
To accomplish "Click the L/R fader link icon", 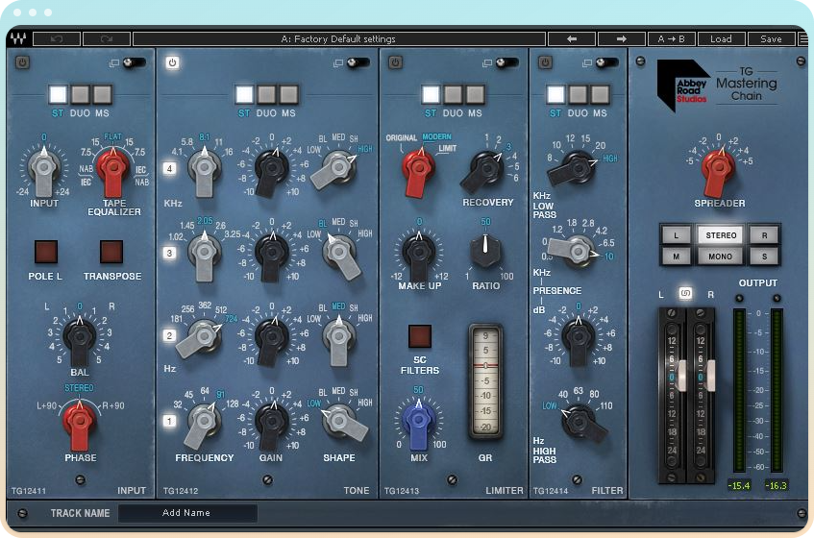I will click(686, 293).
